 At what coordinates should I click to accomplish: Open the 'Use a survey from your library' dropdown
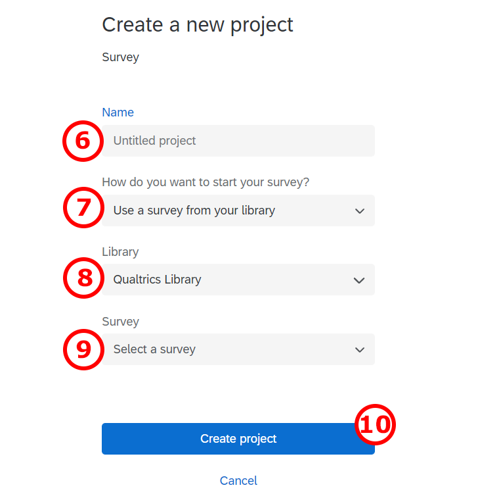click(238, 211)
